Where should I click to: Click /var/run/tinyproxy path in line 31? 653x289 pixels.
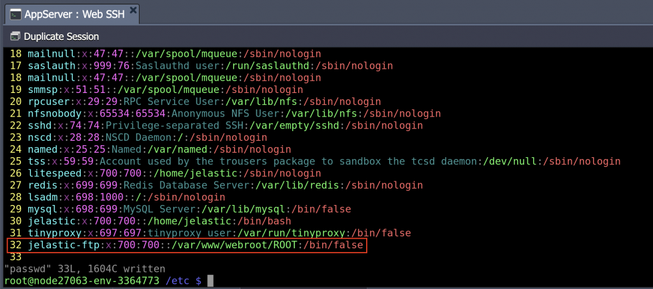[x=291, y=232]
